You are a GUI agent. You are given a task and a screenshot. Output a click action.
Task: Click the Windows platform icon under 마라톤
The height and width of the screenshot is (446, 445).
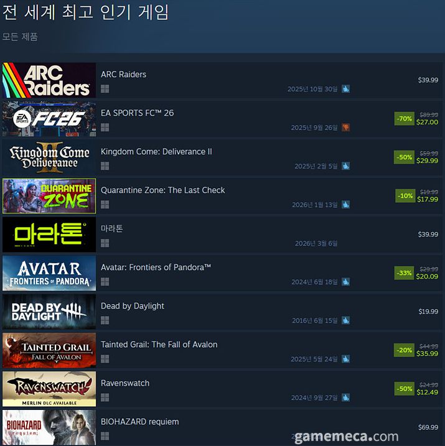(x=105, y=243)
